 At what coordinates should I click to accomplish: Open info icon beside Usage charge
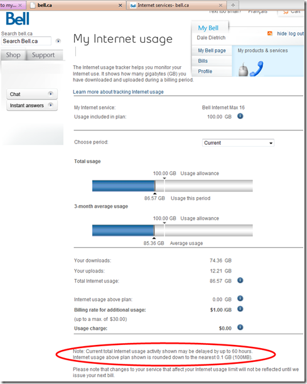(x=240, y=327)
